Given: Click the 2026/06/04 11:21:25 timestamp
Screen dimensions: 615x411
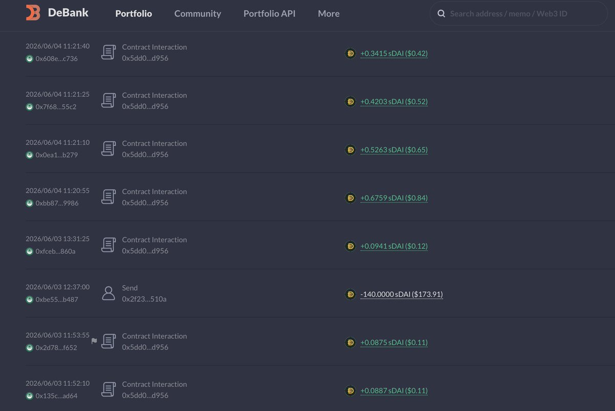Looking at the screenshot, I should 57,94.
